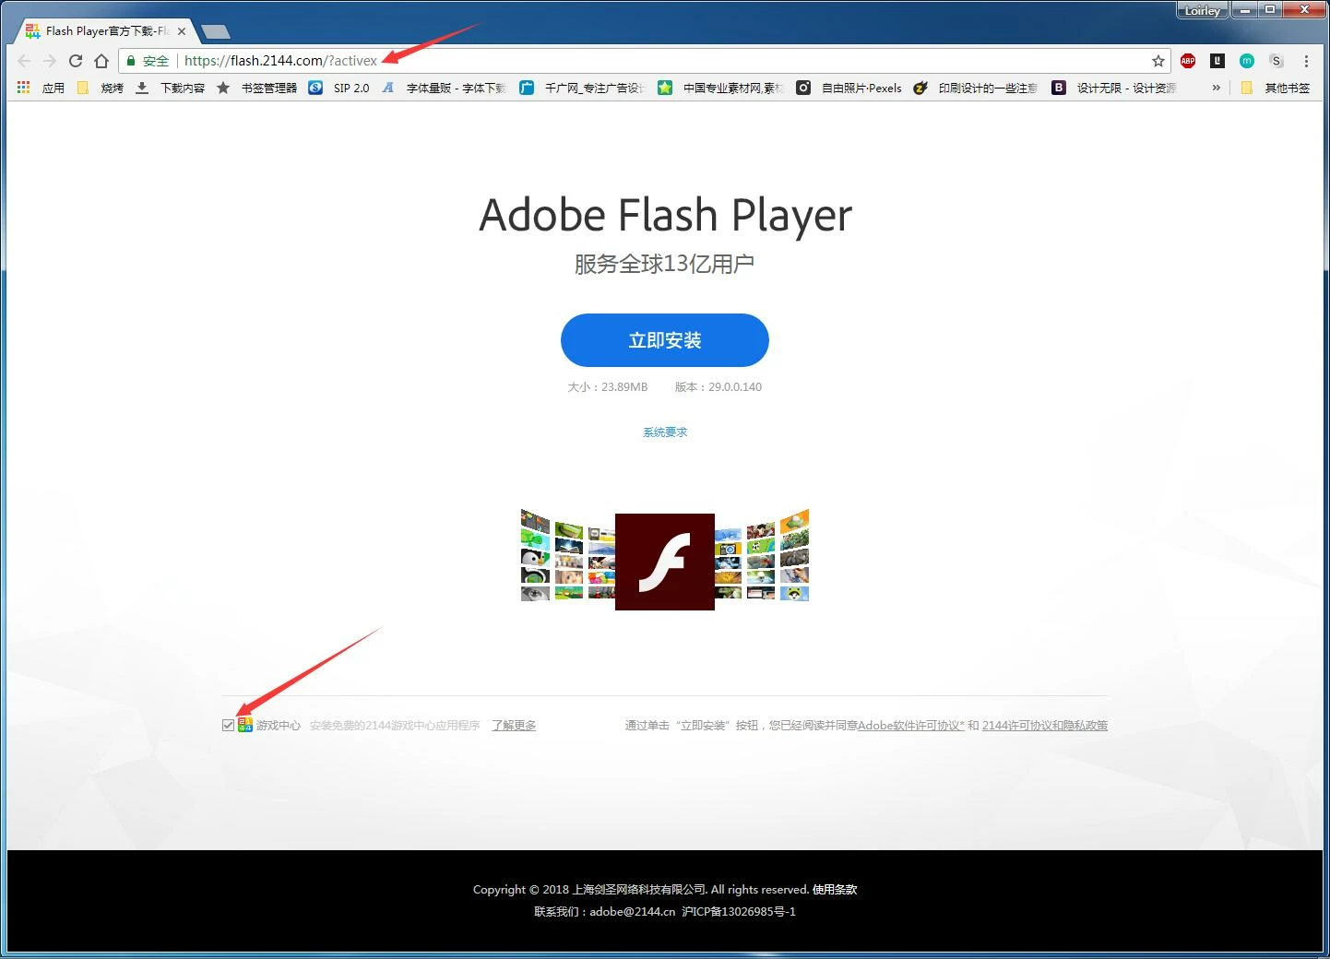Open the 使用条款 footer link
Viewport: 1330px width, 959px height.
click(x=835, y=890)
